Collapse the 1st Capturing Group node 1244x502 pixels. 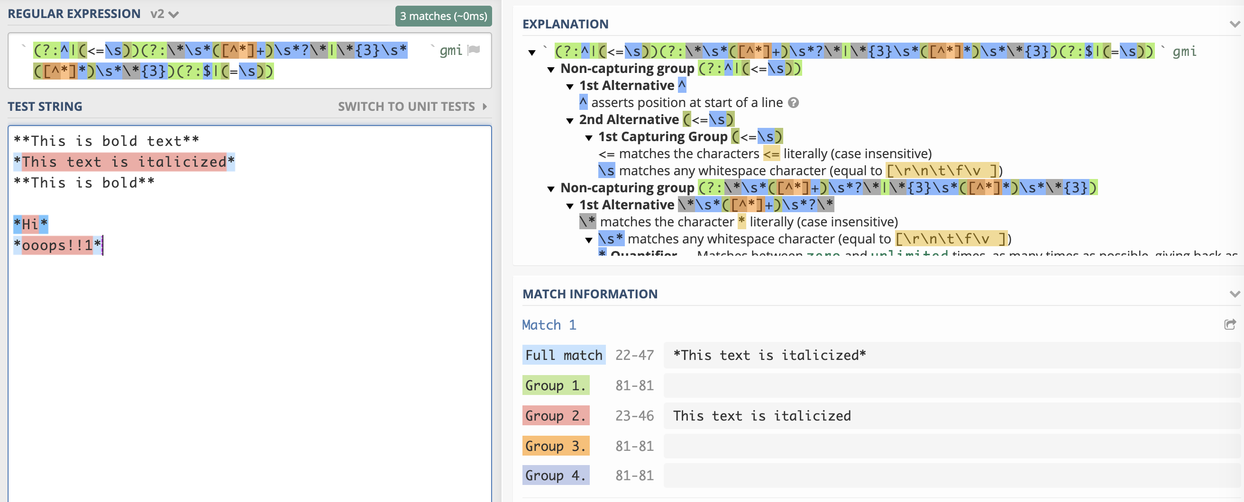pyautogui.click(x=588, y=137)
